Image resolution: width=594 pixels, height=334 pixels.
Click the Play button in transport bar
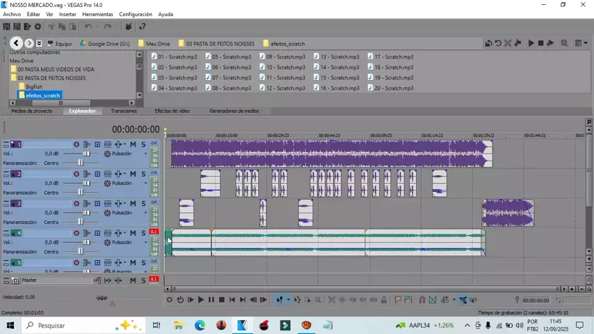200,300
